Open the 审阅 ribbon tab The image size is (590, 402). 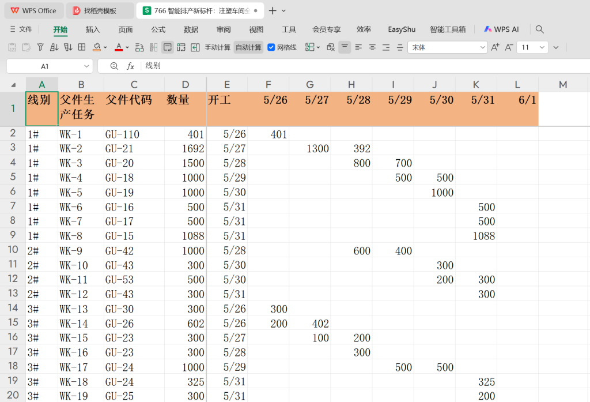[224, 29]
